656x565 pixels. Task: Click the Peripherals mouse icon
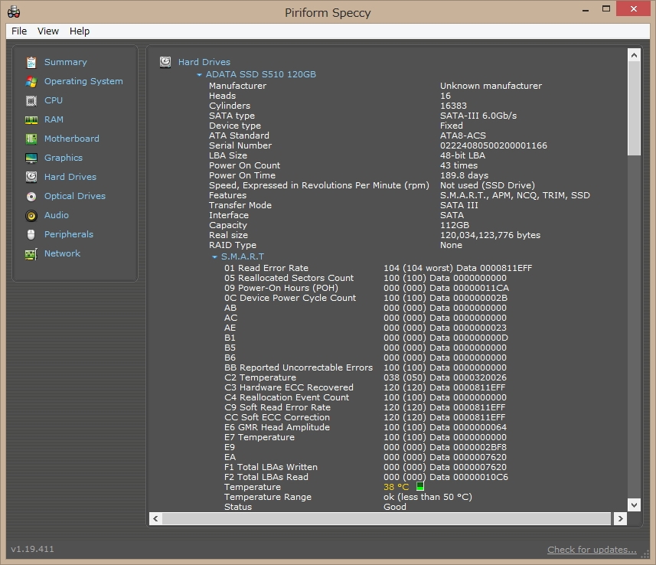(x=31, y=234)
